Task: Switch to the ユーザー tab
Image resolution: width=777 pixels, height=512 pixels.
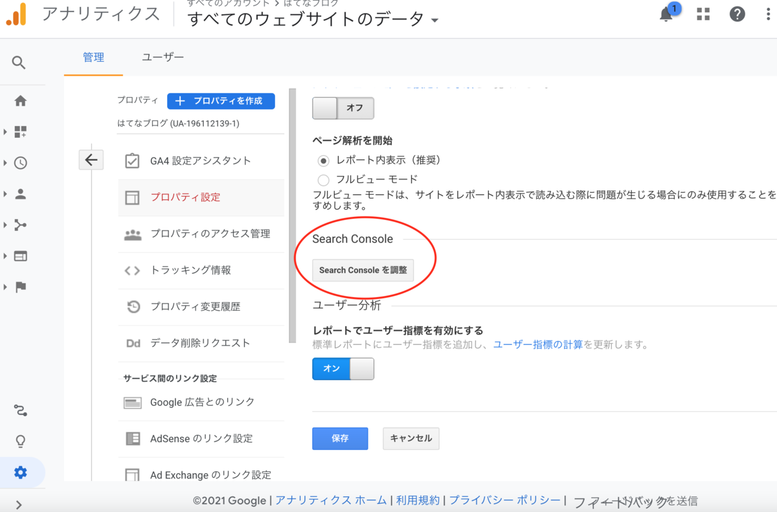Action: click(x=163, y=58)
